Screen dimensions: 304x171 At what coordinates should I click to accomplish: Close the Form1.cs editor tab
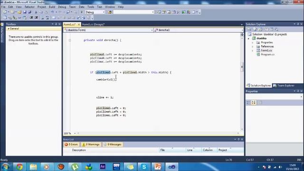[79, 24]
